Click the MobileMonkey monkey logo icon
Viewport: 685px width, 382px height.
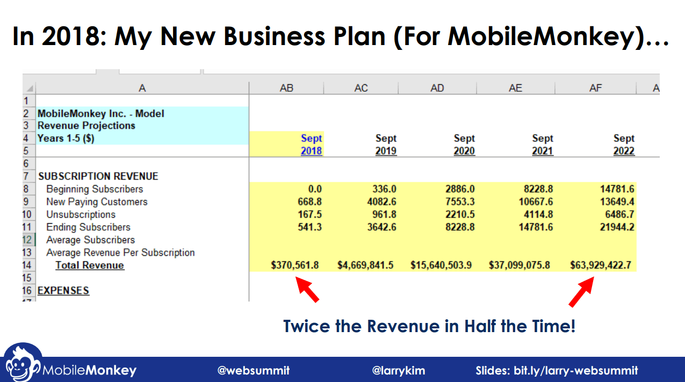(x=23, y=364)
